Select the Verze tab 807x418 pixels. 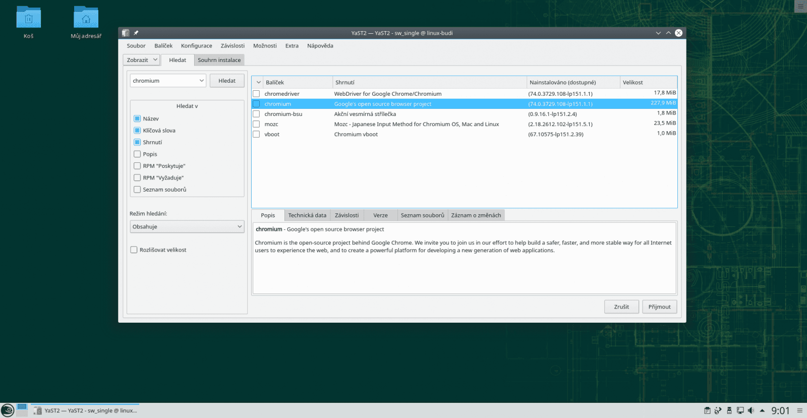(x=381, y=215)
